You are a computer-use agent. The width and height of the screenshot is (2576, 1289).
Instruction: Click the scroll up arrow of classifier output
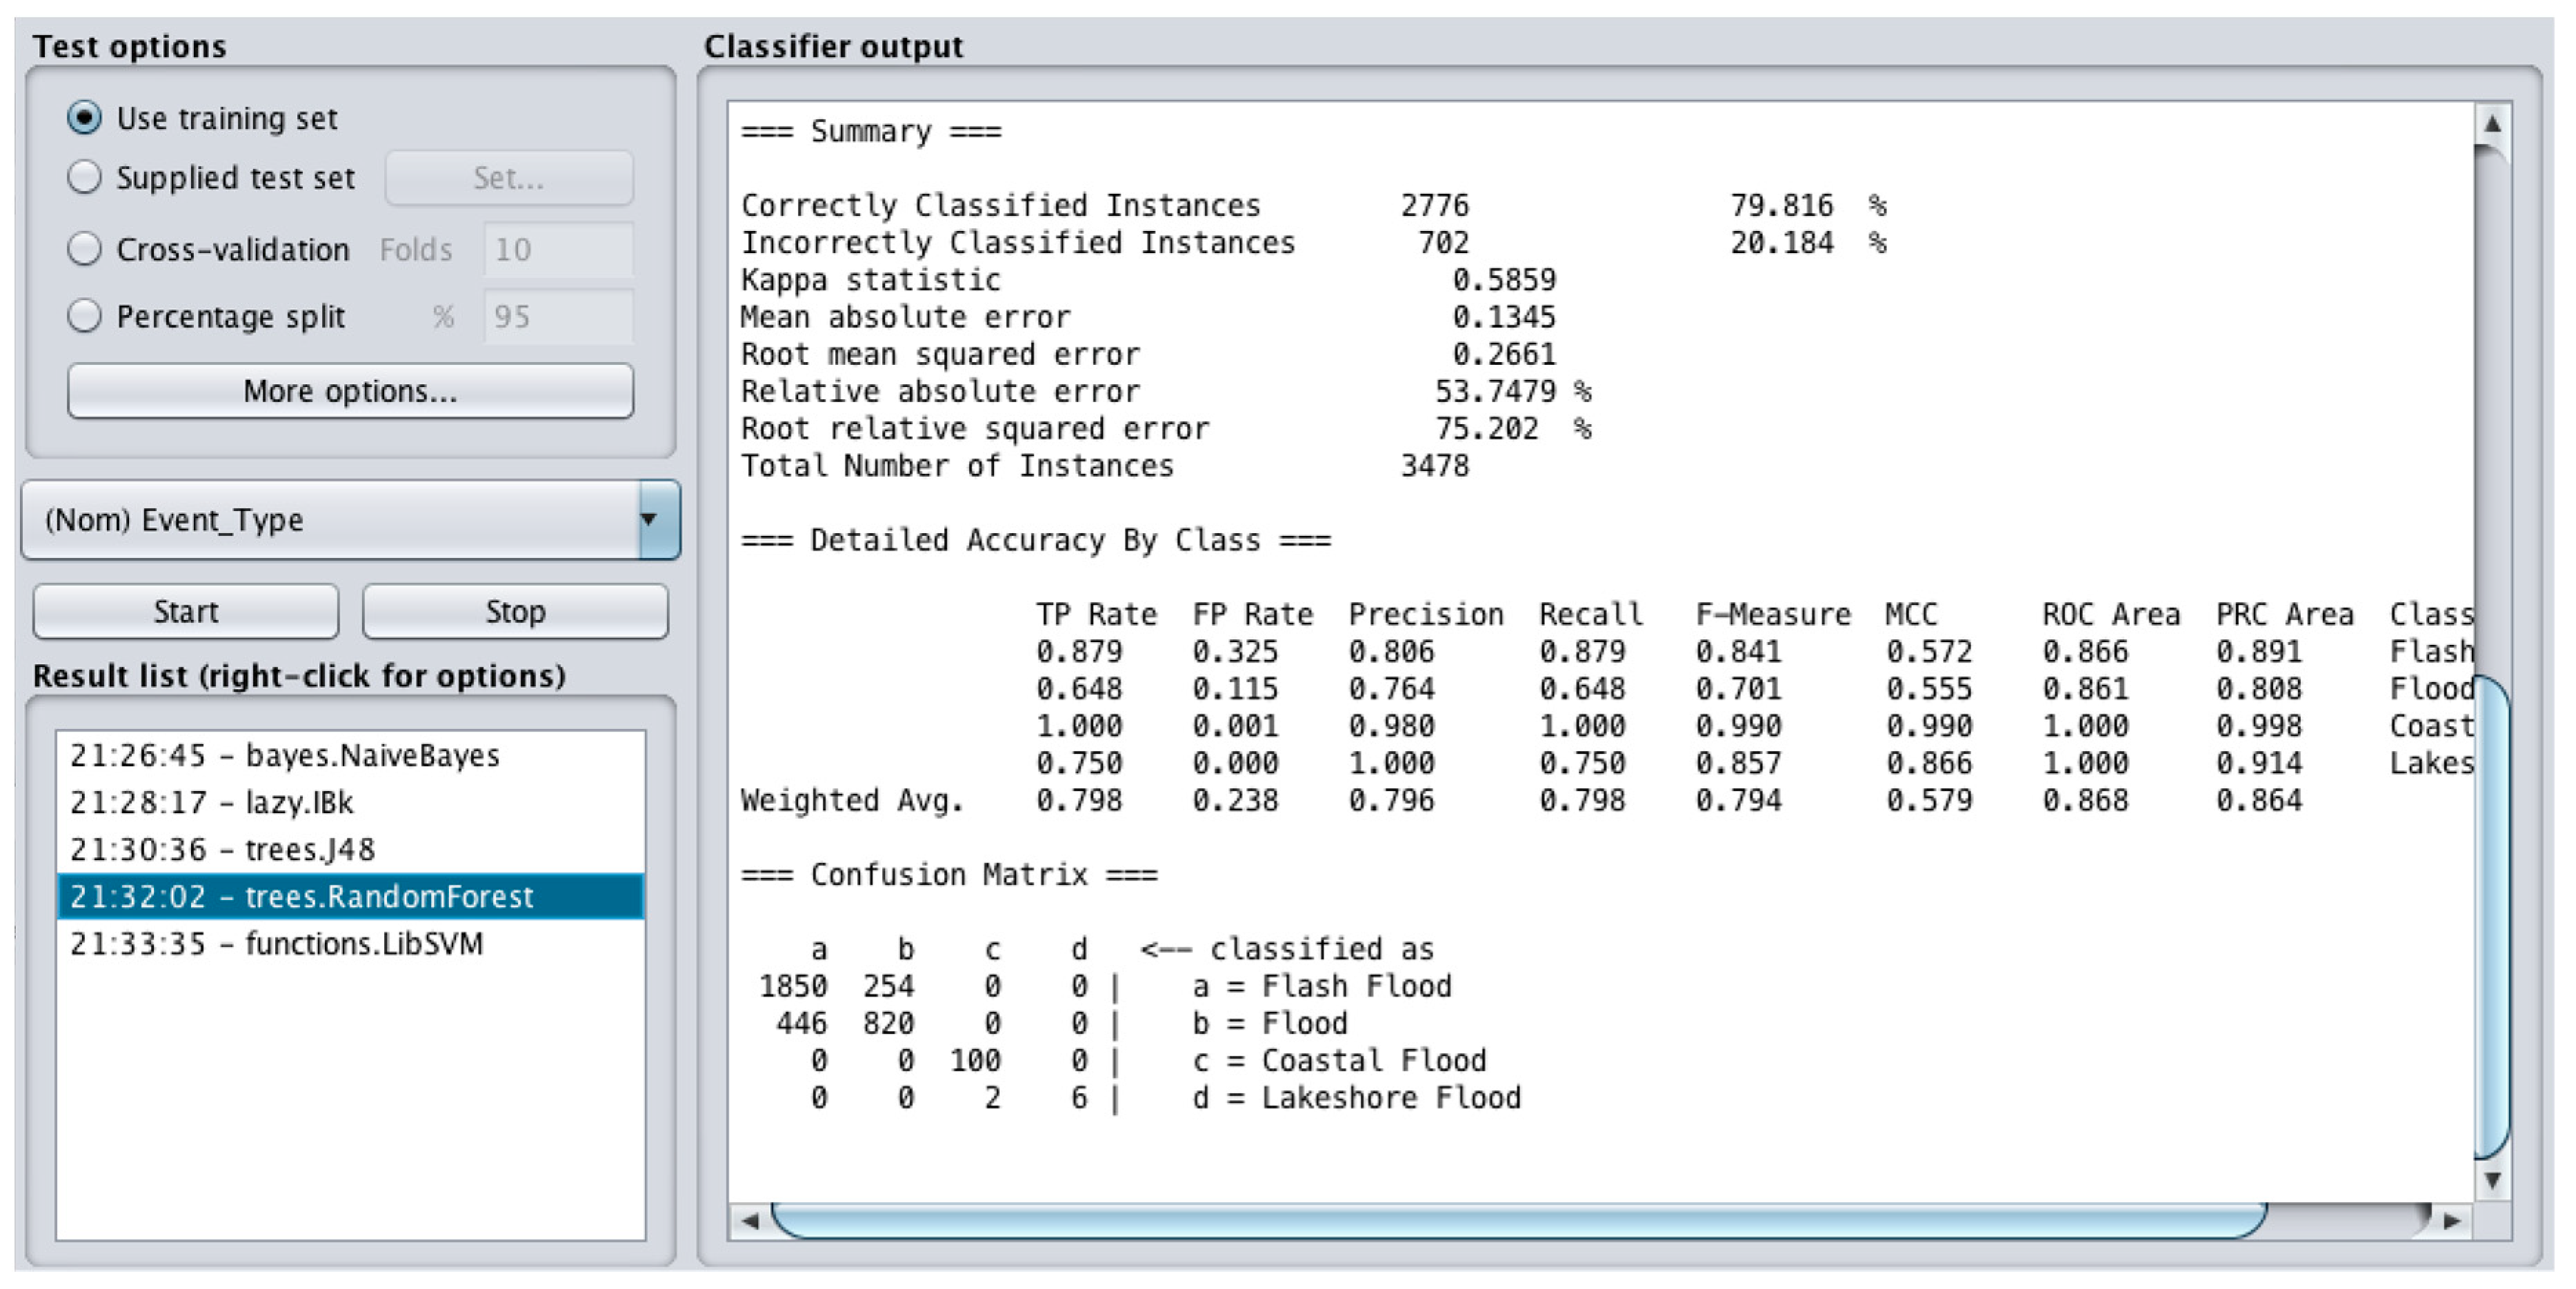click(x=2492, y=124)
